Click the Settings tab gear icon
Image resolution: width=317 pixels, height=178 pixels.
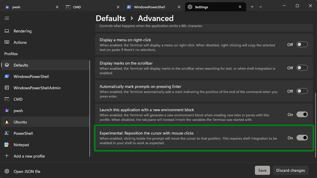(x=190, y=7)
